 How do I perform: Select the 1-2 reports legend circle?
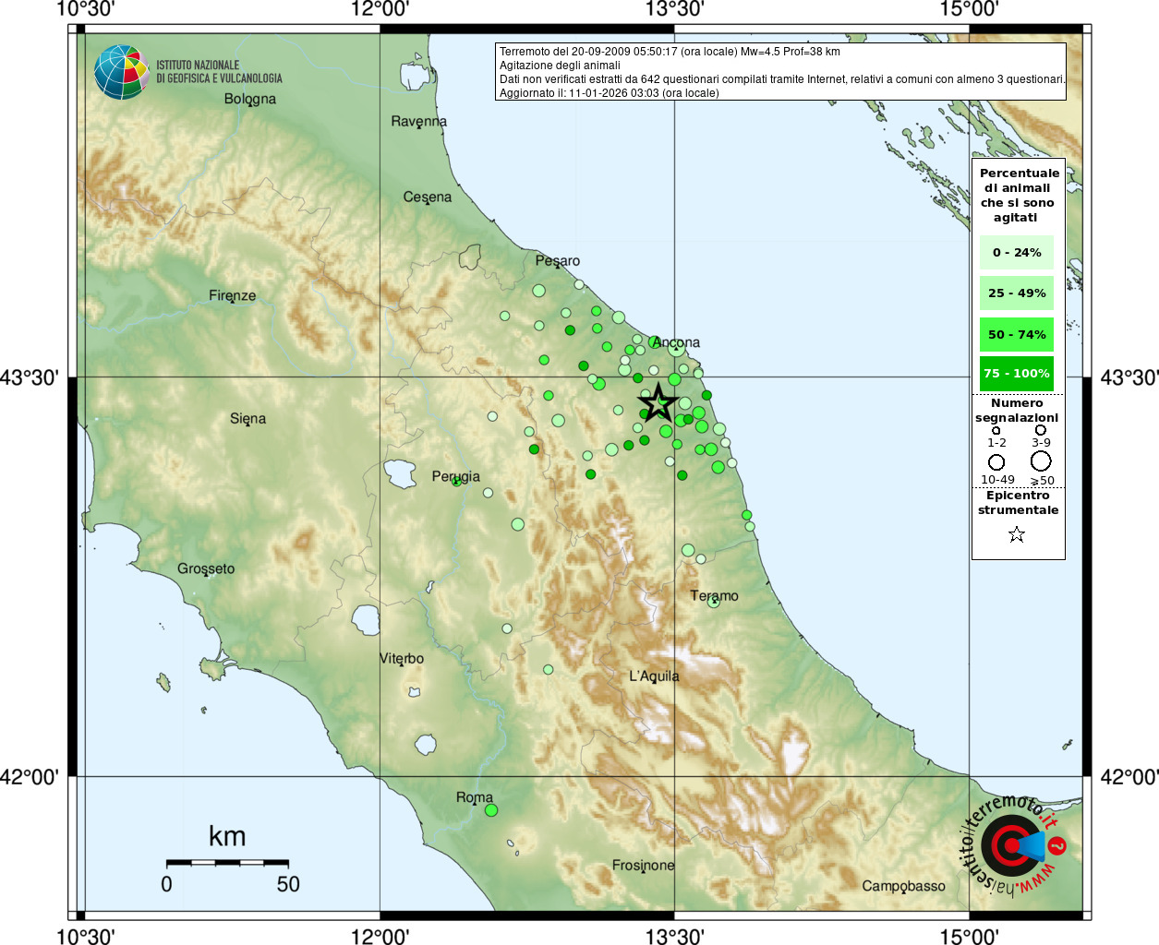tap(996, 430)
